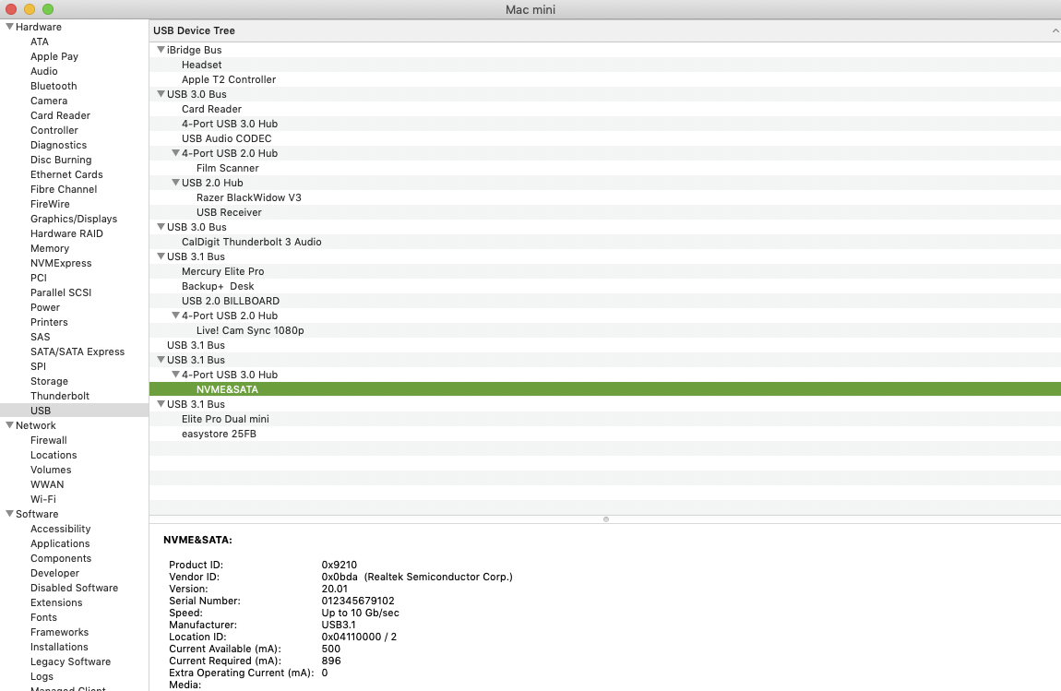The height and width of the screenshot is (691, 1061).
Task: Select Memory in the sidebar
Action: (x=50, y=248)
